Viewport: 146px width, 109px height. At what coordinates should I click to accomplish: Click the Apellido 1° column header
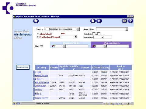[x=64, y=68]
